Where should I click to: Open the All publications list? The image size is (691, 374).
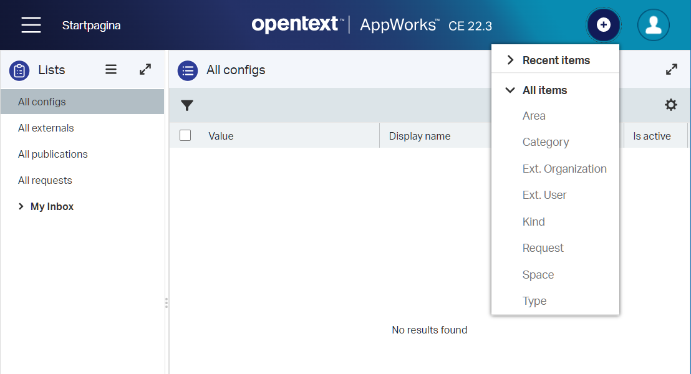(x=53, y=154)
